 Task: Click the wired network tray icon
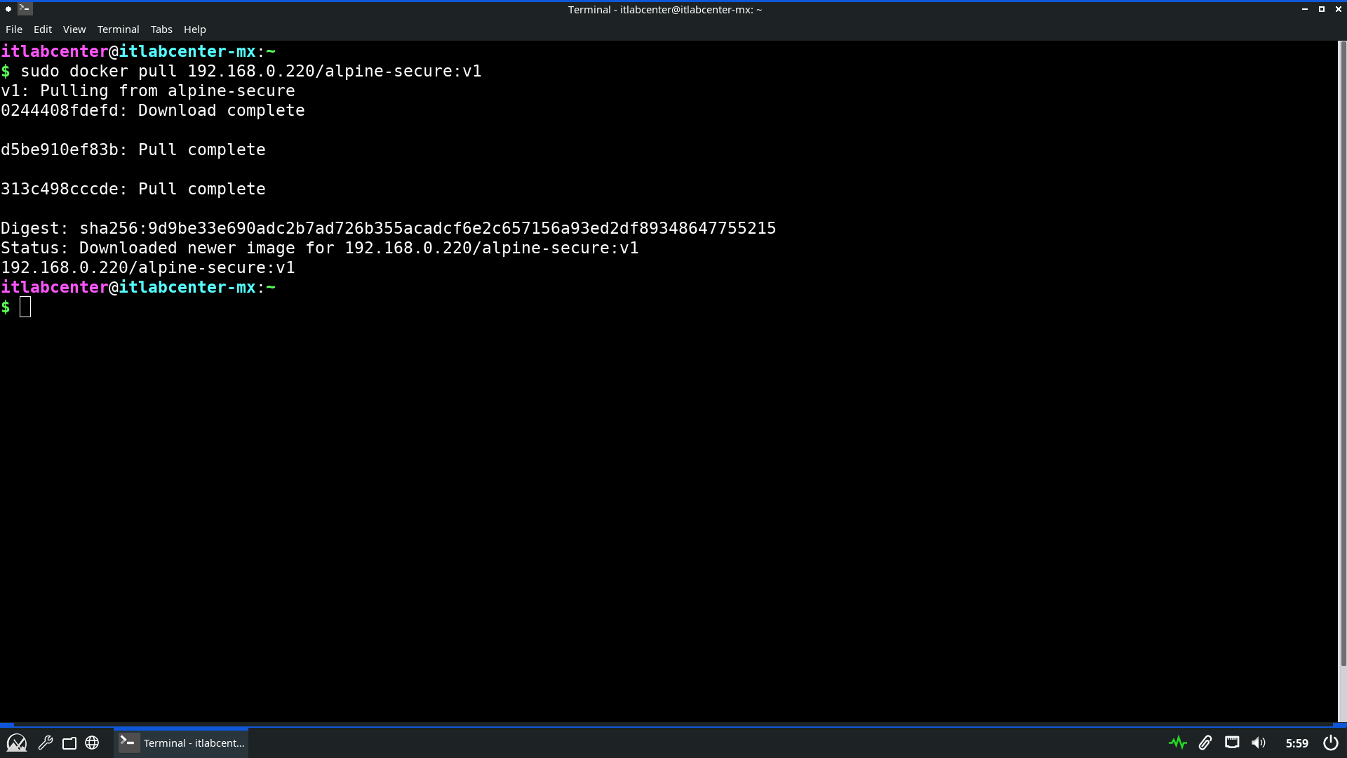[1231, 743]
